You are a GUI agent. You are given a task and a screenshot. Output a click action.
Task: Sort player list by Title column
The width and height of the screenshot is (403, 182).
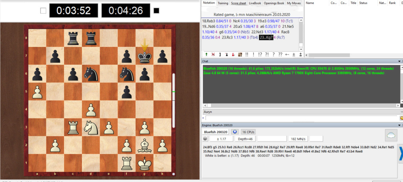point(353,3)
